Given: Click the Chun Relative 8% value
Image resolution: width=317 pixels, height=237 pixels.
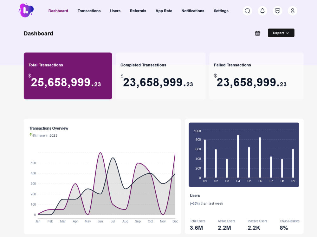Looking at the screenshot, I should coord(284,228).
